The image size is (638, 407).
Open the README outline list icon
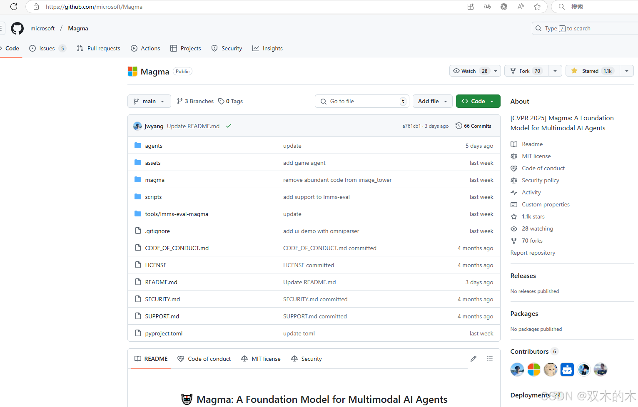click(x=490, y=359)
